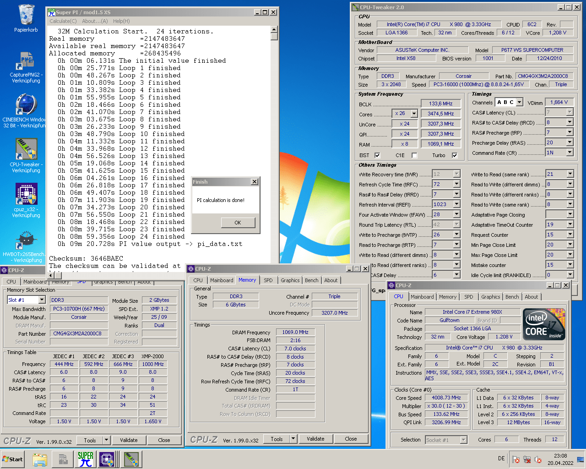Open CPU-Tweaker desktop shortcut
This screenshot has height=469, width=586.
26,156
